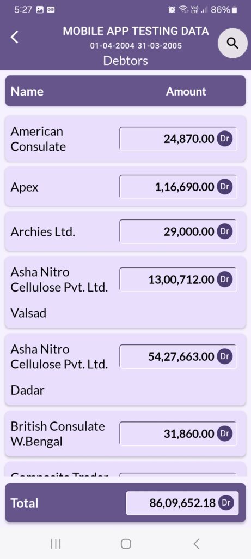Viewport: 251px width, 559px height.
Task: Open Asha Nitro Cellulose Valsad entry
Action: [125, 293]
